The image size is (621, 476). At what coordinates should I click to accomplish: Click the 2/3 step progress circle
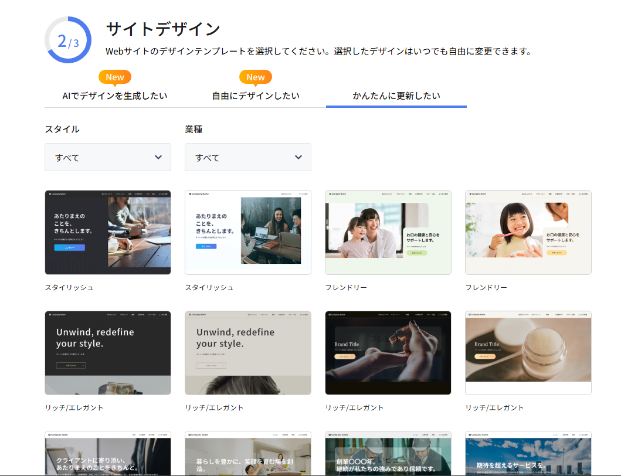coord(68,40)
